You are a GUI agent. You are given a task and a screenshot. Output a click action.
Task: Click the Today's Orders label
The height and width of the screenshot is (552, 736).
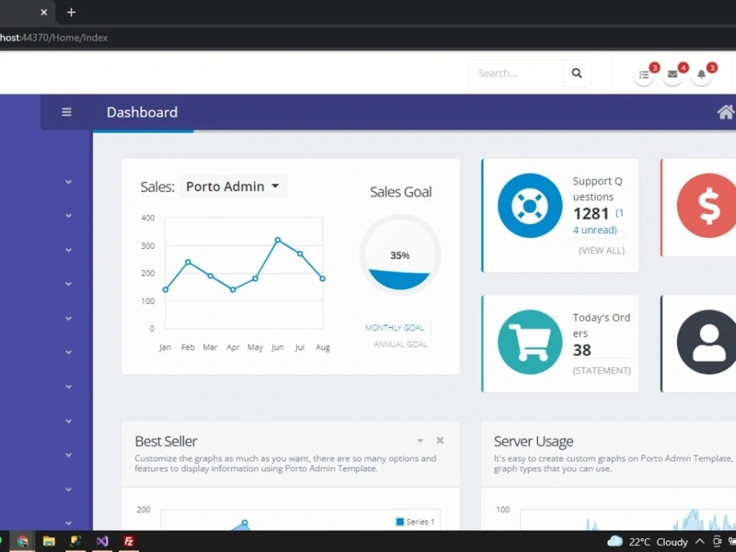pos(601,325)
